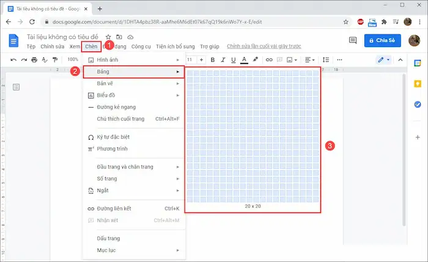Open Google Keep in side panel
The image size is (428, 262).
418,84
